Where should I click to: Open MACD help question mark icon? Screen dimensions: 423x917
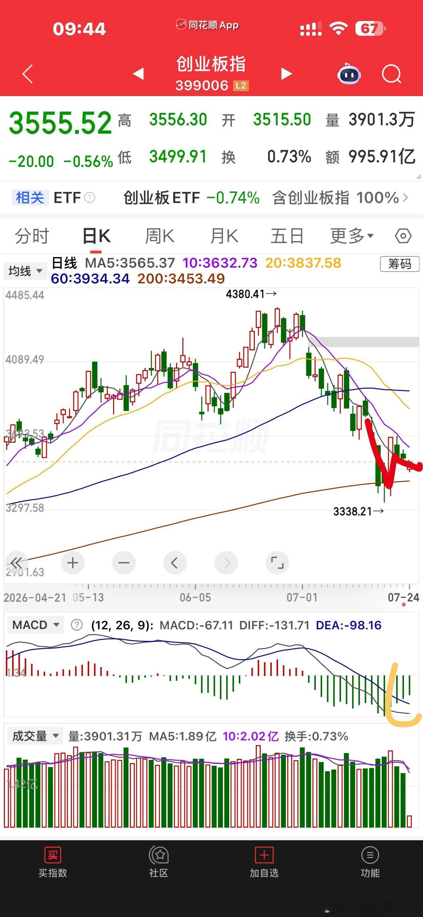tap(76, 625)
